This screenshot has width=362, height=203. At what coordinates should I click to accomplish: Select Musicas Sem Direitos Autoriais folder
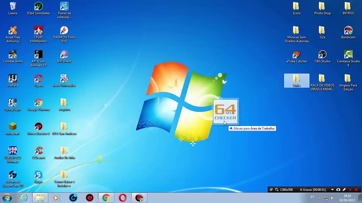[297, 34]
